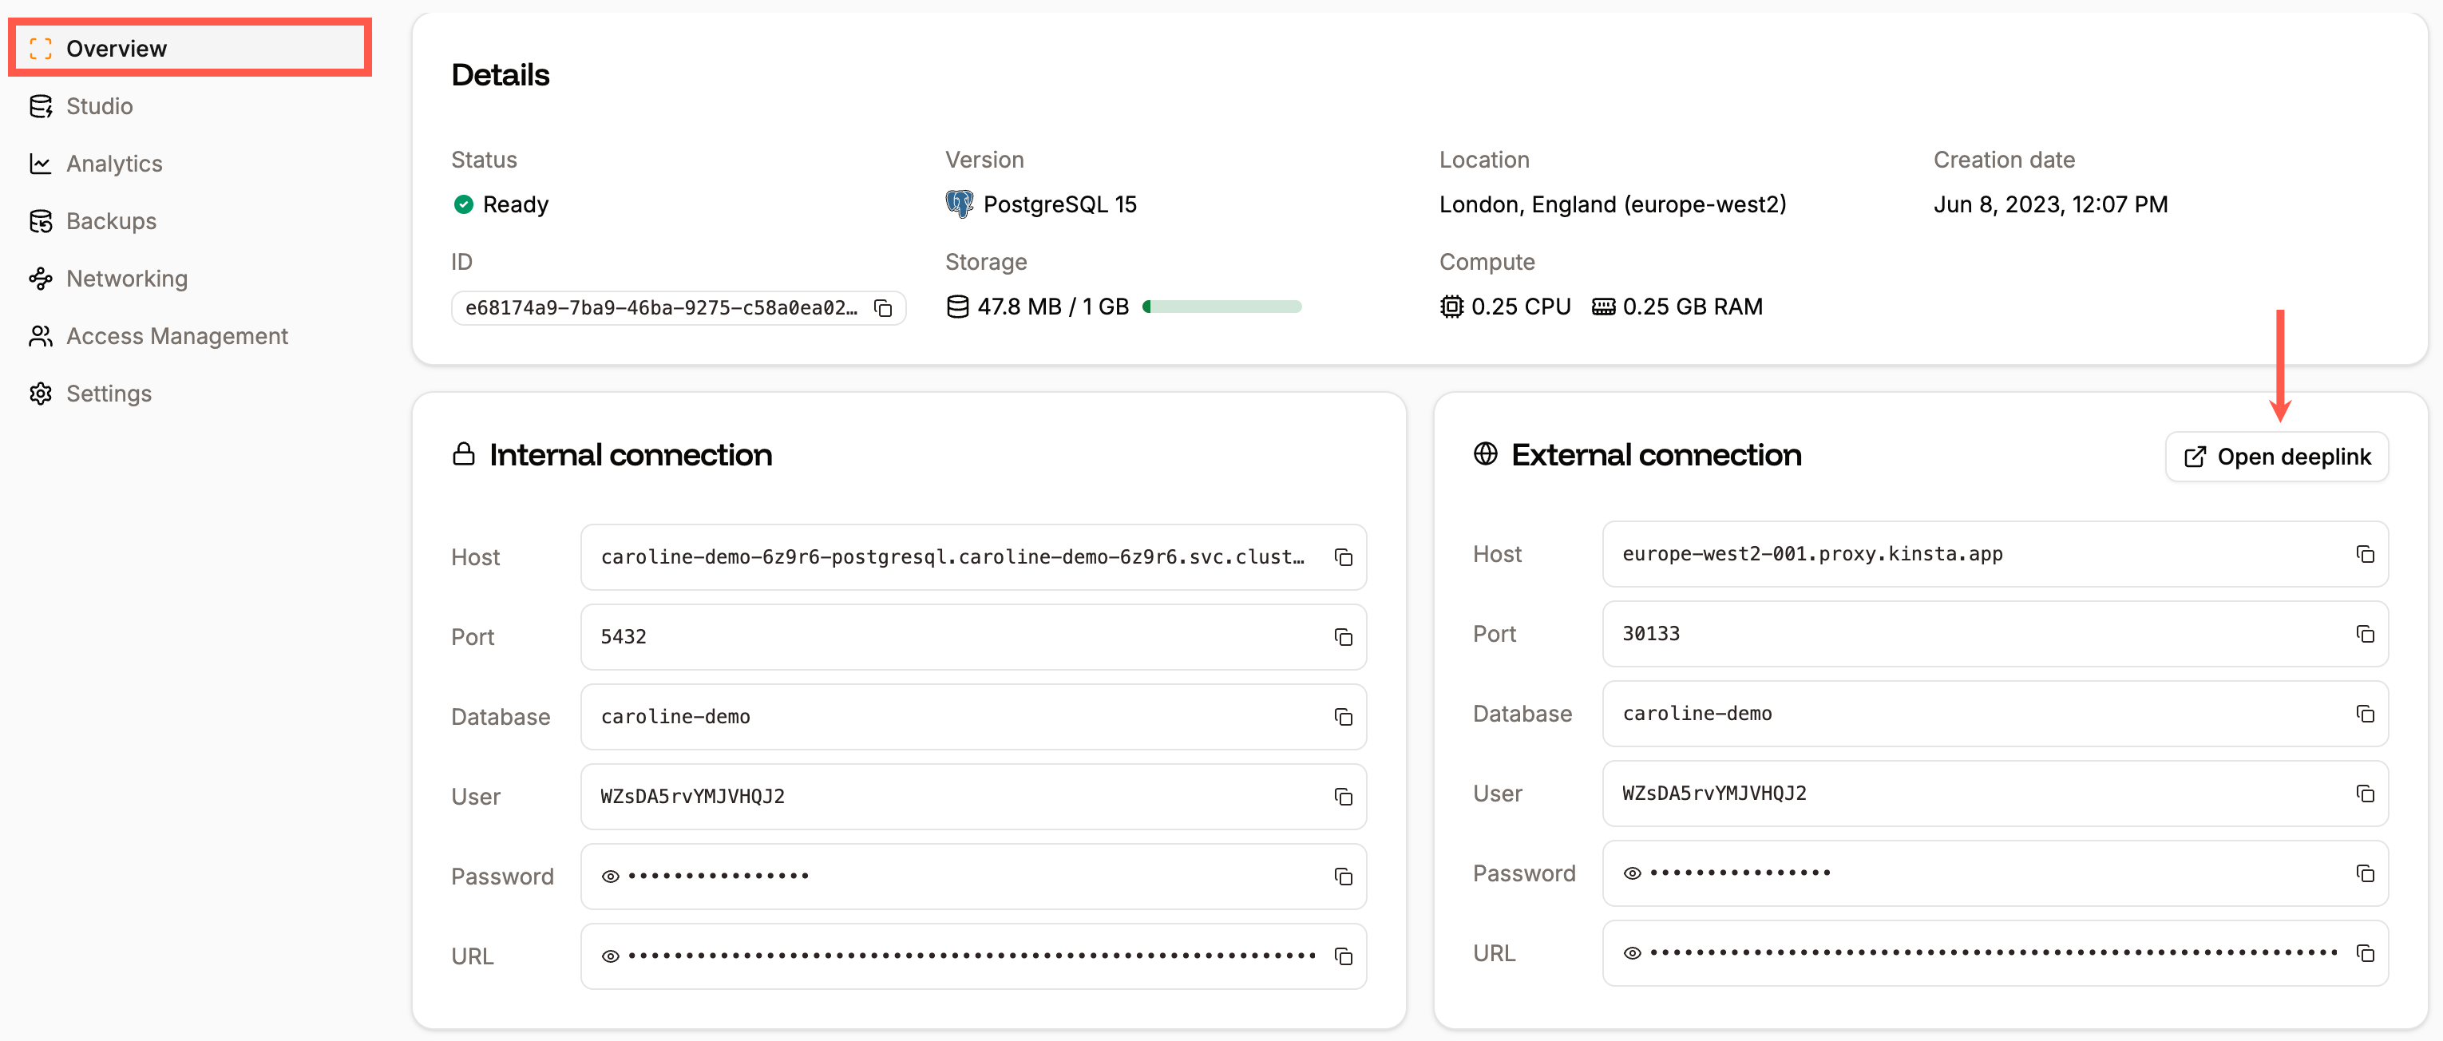2443x1041 pixels.
Task: Click the Open deeplink button
Action: 2278,456
